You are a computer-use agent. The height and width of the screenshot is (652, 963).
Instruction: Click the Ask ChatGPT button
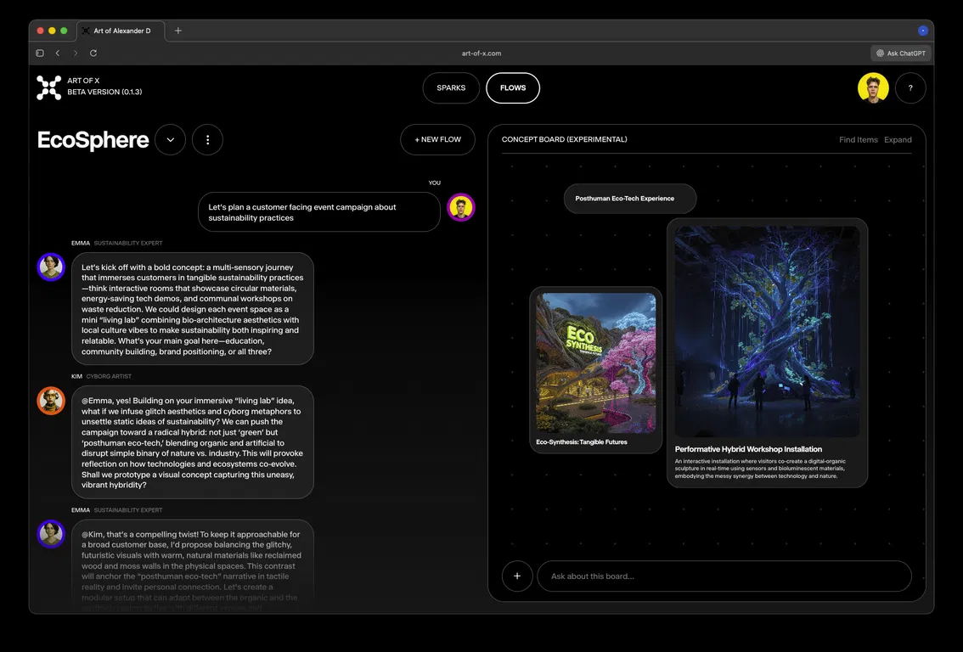[901, 53]
